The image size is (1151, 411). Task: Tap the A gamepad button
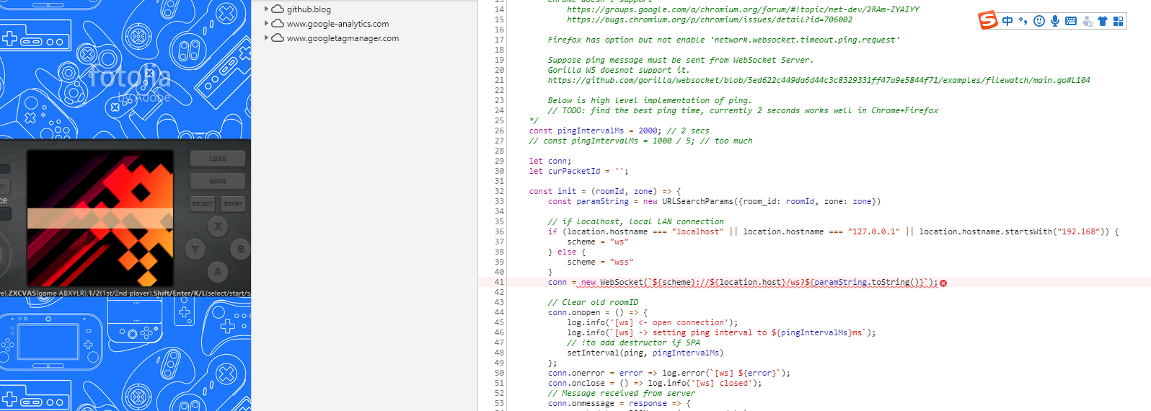pos(218,272)
